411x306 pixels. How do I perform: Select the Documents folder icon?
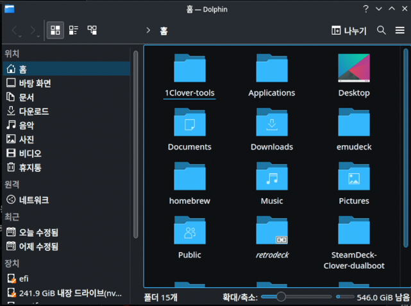tap(190, 122)
